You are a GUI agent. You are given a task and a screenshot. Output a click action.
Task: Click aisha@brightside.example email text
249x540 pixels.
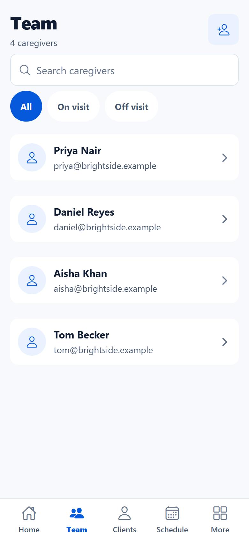point(105,289)
